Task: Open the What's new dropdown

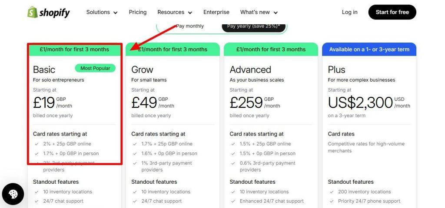Action: pyautogui.click(x=259, y=12)
